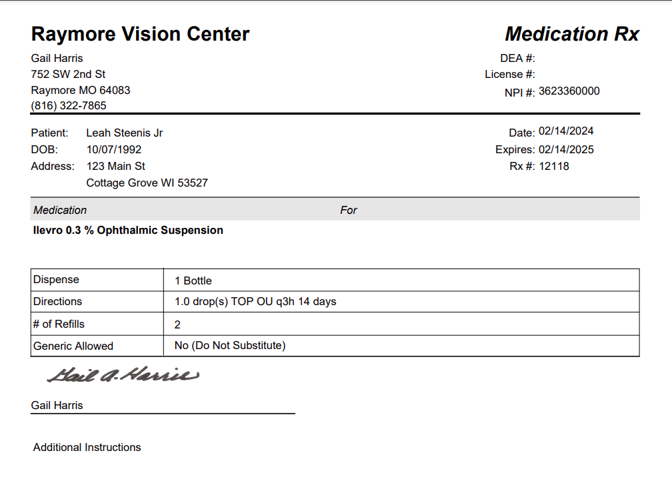Click the Medication column header
Screen dimensions: 672x503
pyautogui.click(x=60, y=211)
